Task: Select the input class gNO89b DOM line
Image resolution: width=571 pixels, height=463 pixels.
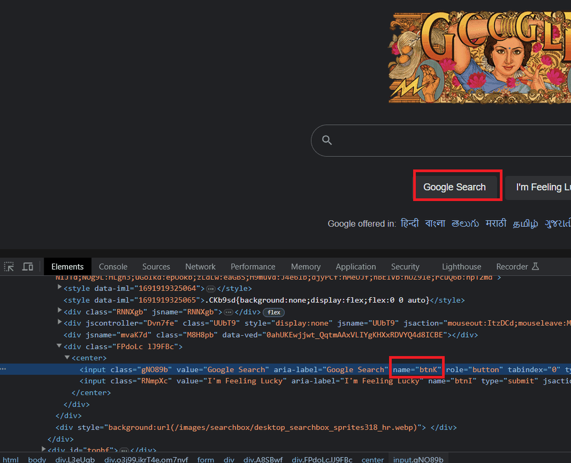Action: click(285, 369)
